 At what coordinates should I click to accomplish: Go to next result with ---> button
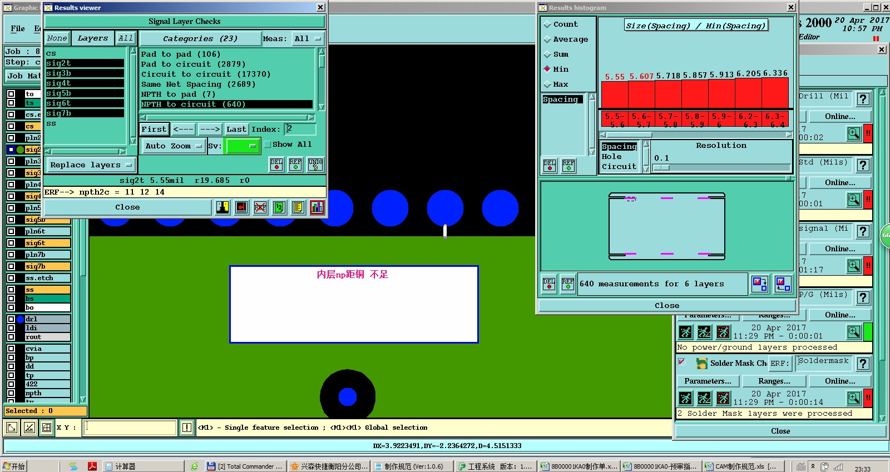pos(210,129)
